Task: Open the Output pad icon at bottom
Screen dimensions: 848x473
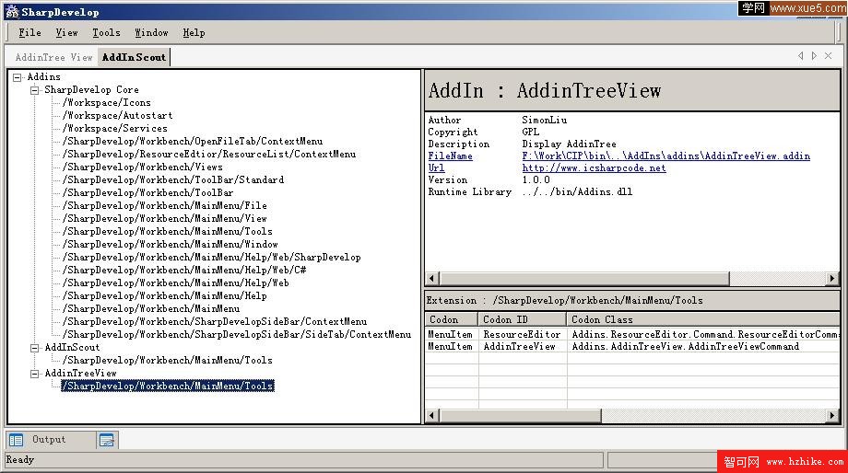Action: [x=17, y=440]
